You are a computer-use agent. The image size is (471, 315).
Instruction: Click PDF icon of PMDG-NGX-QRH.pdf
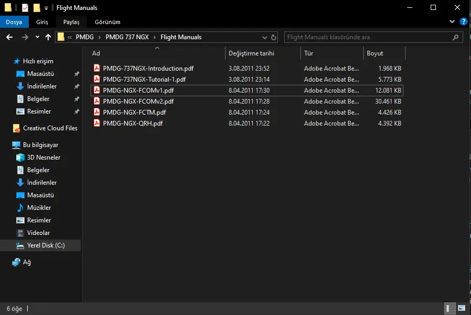click(x=97, y=123)
